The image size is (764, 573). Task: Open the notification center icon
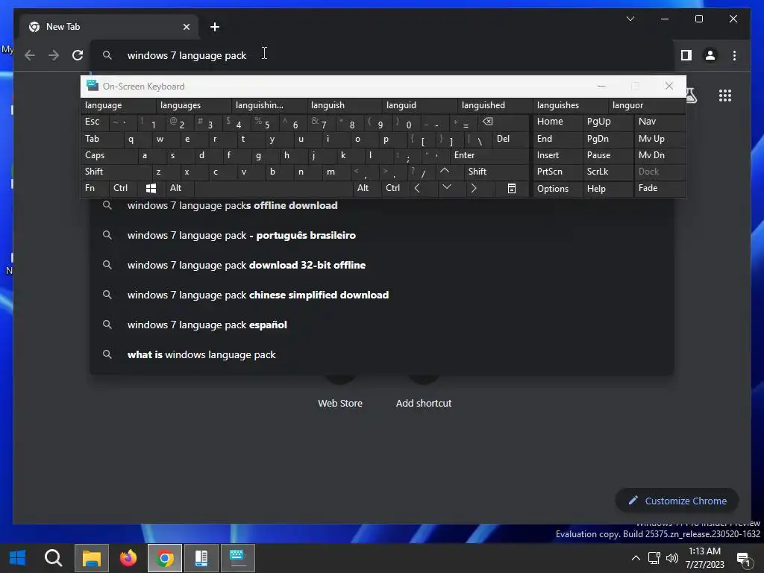pyautogui.click(x=743, y=559)
